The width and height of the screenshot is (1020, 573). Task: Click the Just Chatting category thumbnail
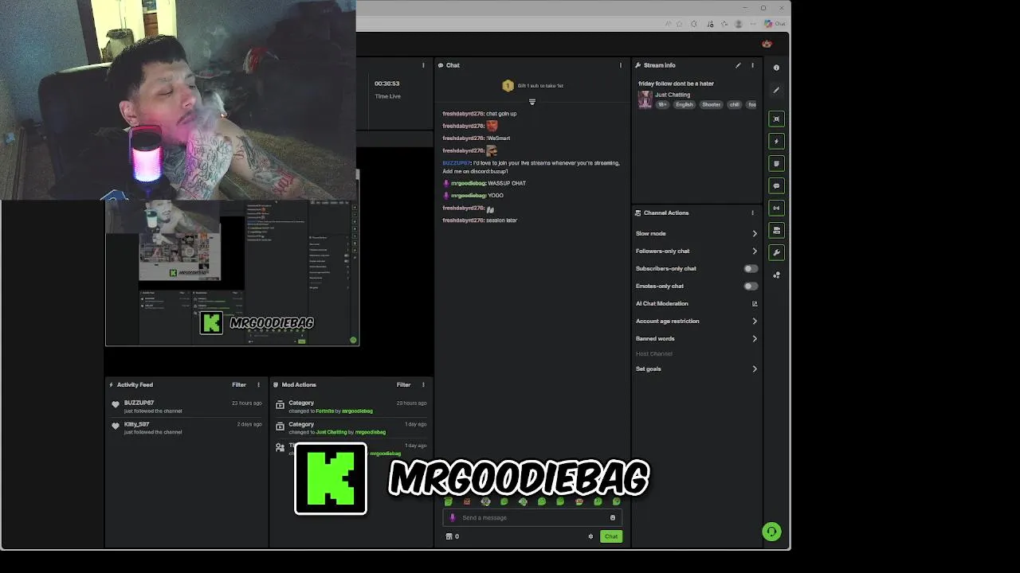click(x=645, y=99)
